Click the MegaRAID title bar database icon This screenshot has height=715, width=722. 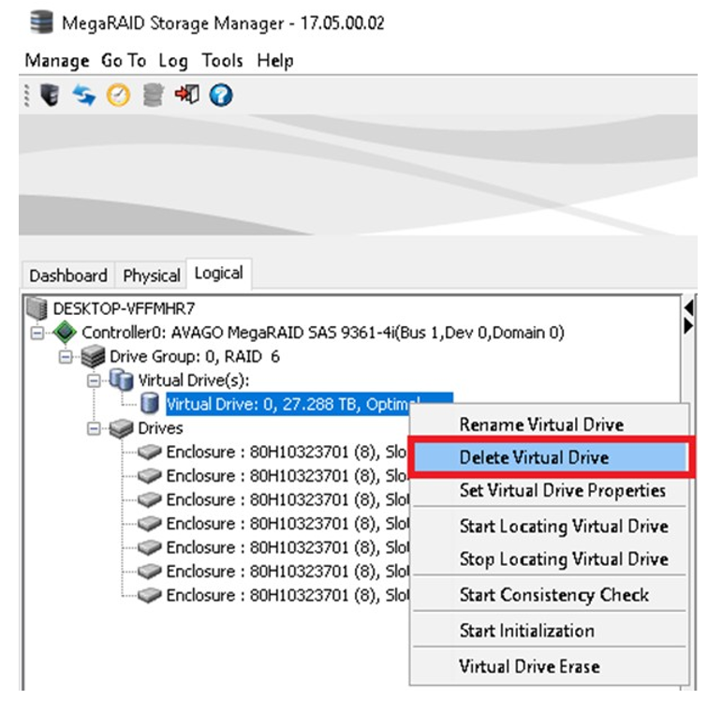click(x=41, y=22)
